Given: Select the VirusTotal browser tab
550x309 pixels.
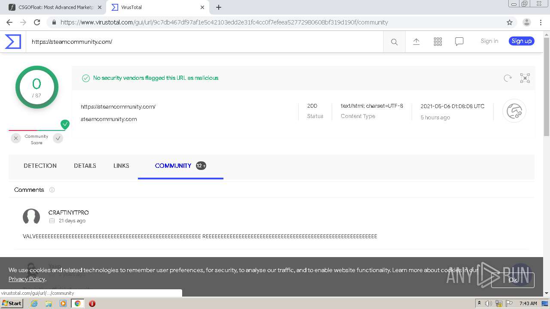Looking at the screenshot, I should coord(158,7).
